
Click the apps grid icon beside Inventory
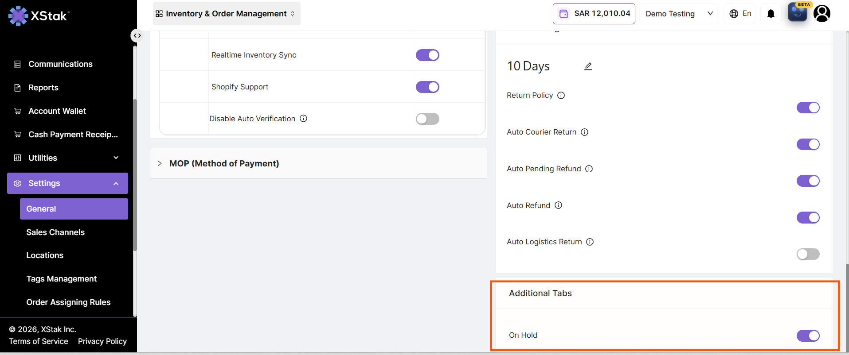[x=159, y=14]
